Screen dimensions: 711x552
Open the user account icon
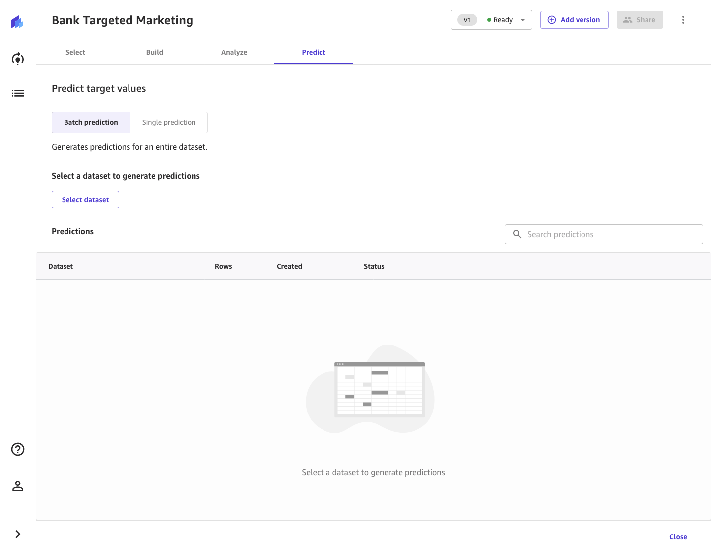point(18,486)
